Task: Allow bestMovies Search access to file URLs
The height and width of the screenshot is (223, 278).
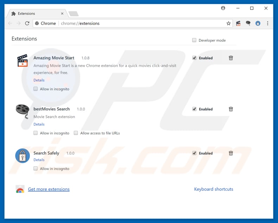Action: (76, 133)
